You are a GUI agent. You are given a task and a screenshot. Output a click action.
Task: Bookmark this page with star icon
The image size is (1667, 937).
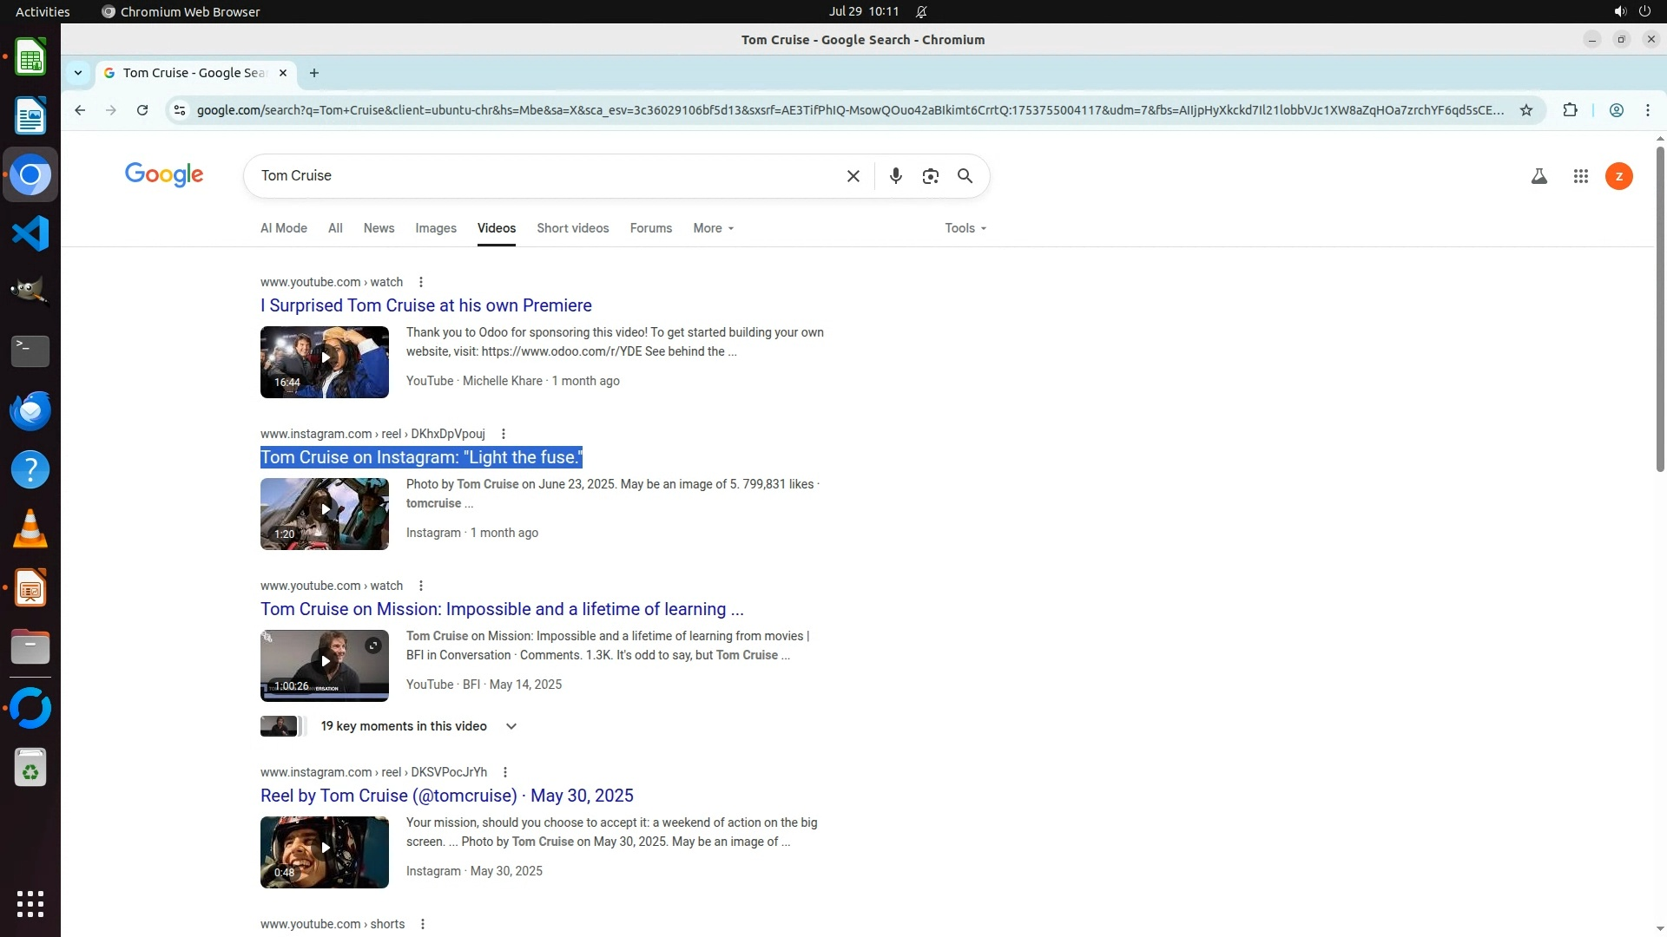tap(1525, 110)
